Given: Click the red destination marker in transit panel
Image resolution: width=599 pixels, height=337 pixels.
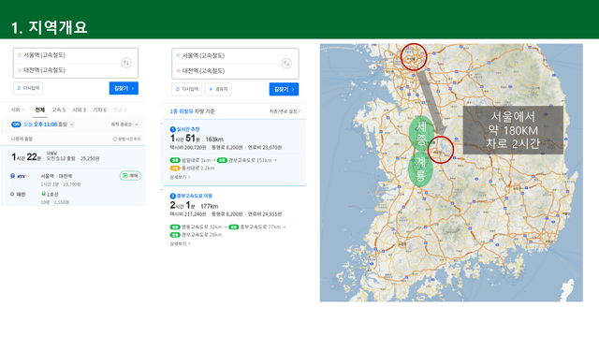Looking at the screenshot, I should 20,70.
